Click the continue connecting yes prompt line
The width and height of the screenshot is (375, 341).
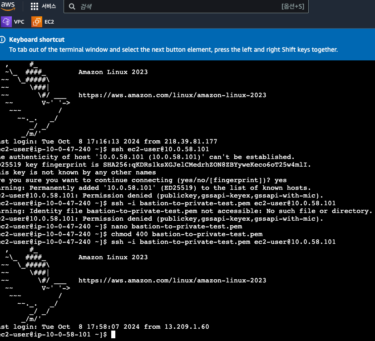[x=143, y=180]
